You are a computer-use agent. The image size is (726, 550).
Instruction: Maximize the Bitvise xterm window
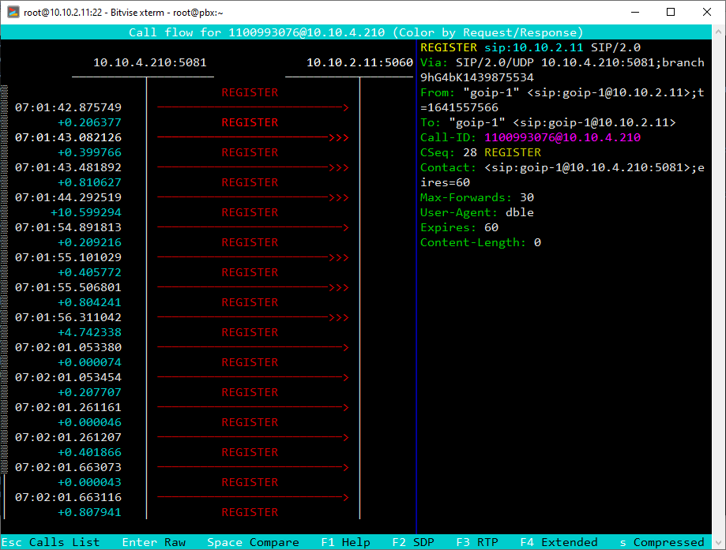(671, 12)
